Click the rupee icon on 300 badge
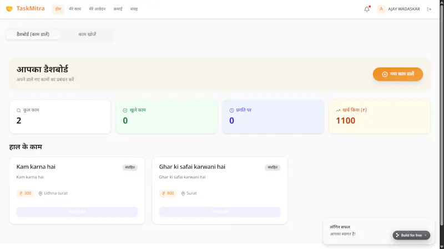 tap(21, 193)
